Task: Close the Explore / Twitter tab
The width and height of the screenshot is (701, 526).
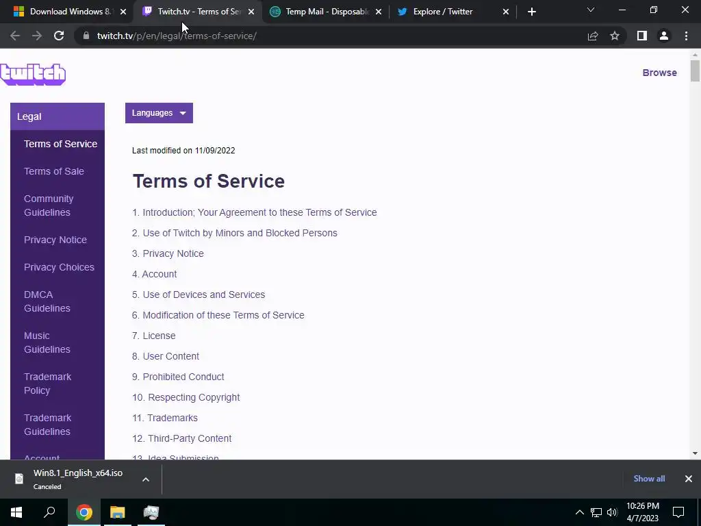Action: (506, 12)
